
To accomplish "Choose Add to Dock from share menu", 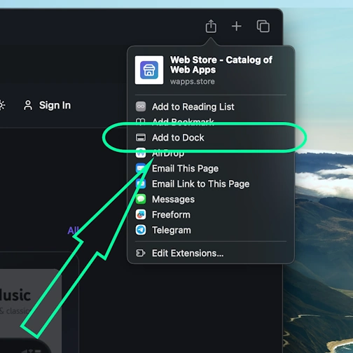I will coord(211,137).
